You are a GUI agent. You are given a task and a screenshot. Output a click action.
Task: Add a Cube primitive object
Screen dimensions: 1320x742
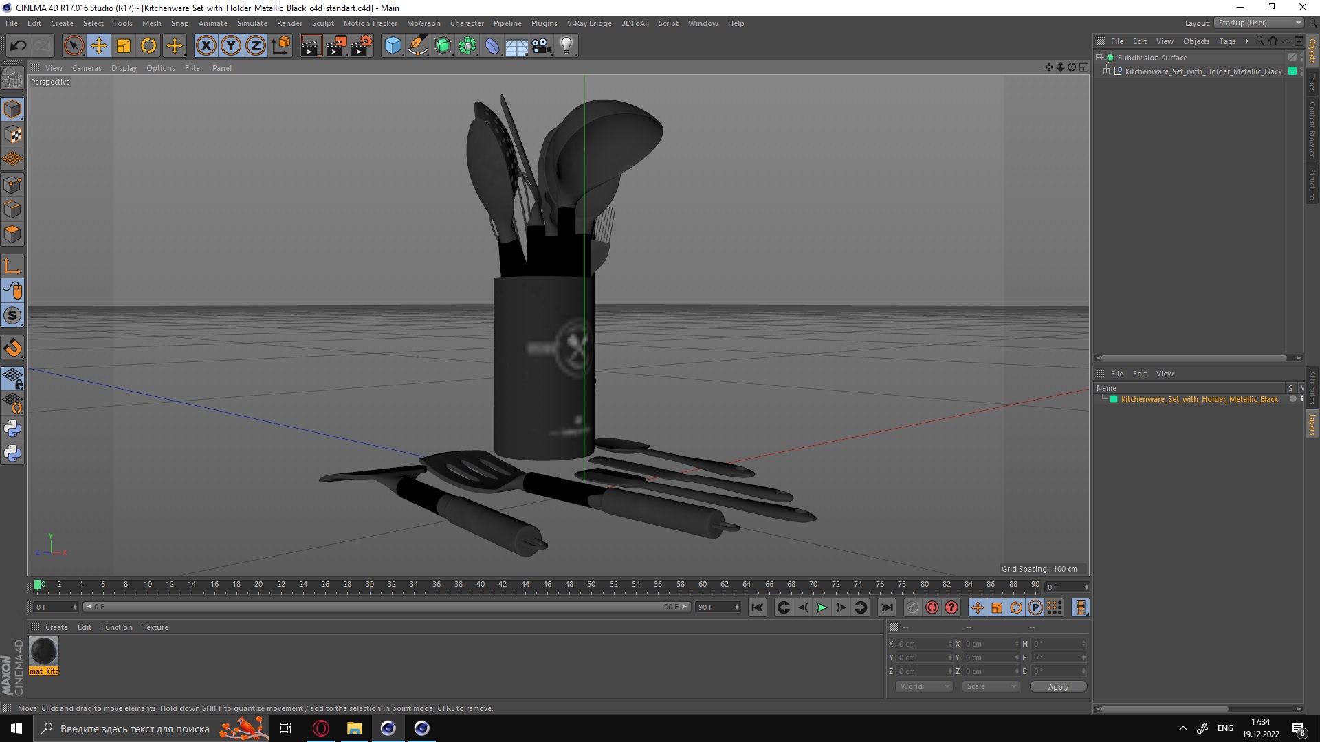click(x=393, y=46)
